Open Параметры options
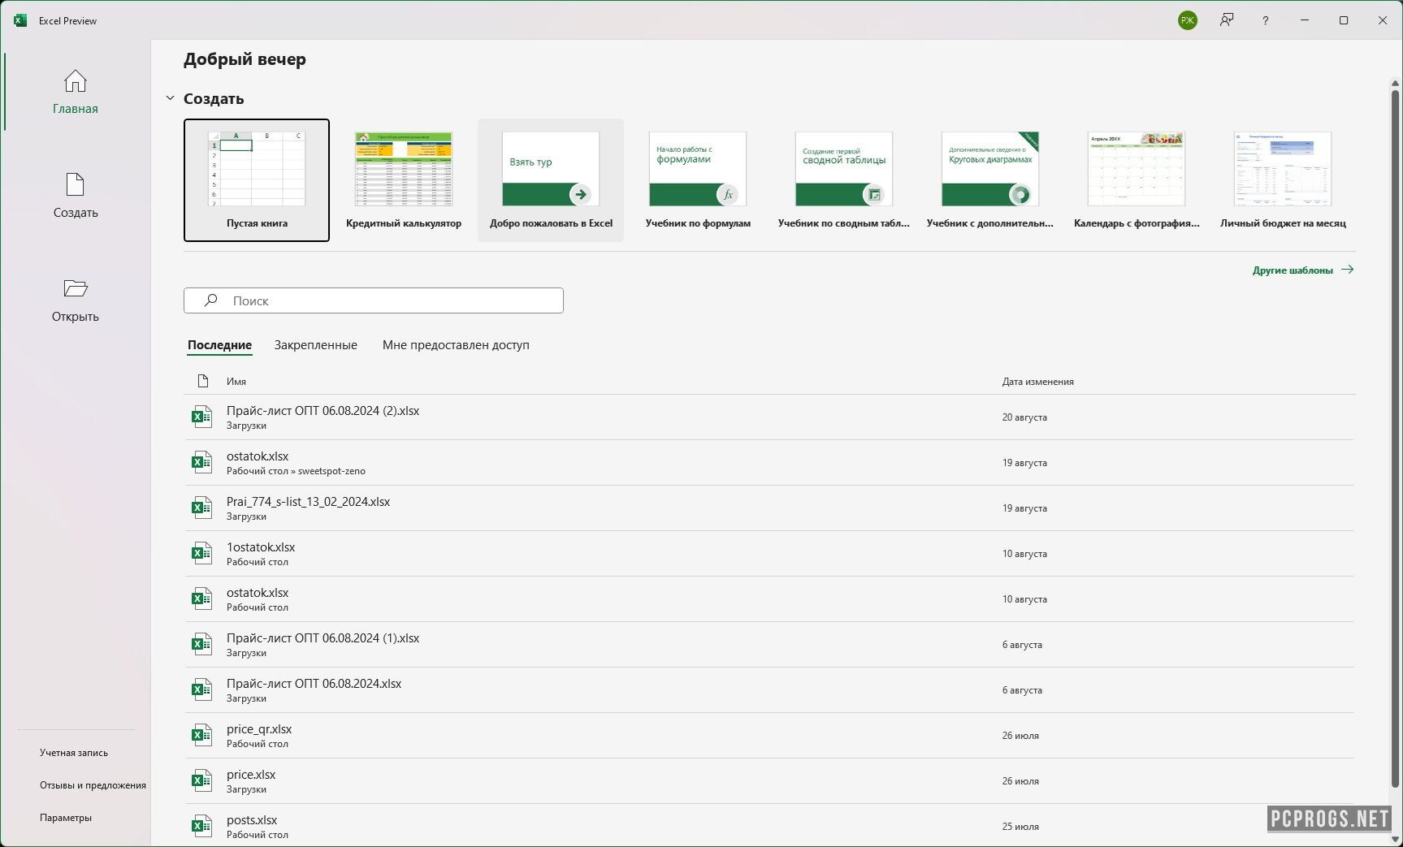Viewport: 1403px width, 847px height. coord(66,818)
